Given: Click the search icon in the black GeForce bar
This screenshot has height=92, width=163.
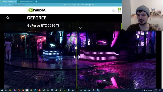Looking at the screenshot, I should pos(8,18).
